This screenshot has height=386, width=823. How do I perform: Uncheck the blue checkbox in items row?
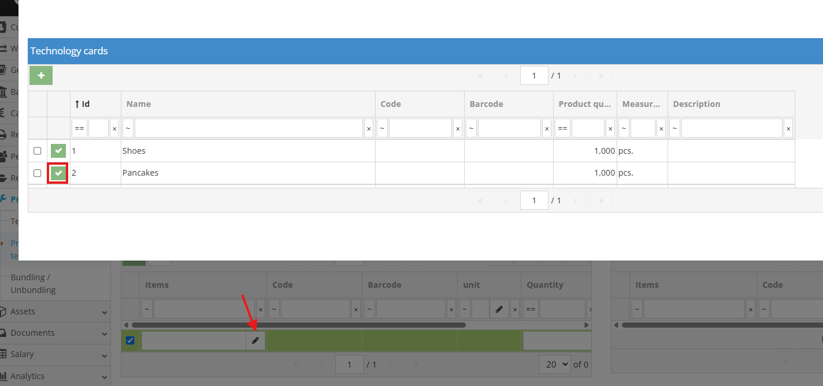click(130, 341)
